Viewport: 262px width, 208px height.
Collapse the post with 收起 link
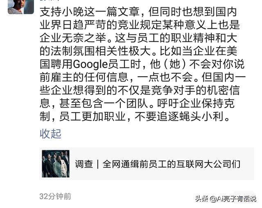(x=50, y=133)
